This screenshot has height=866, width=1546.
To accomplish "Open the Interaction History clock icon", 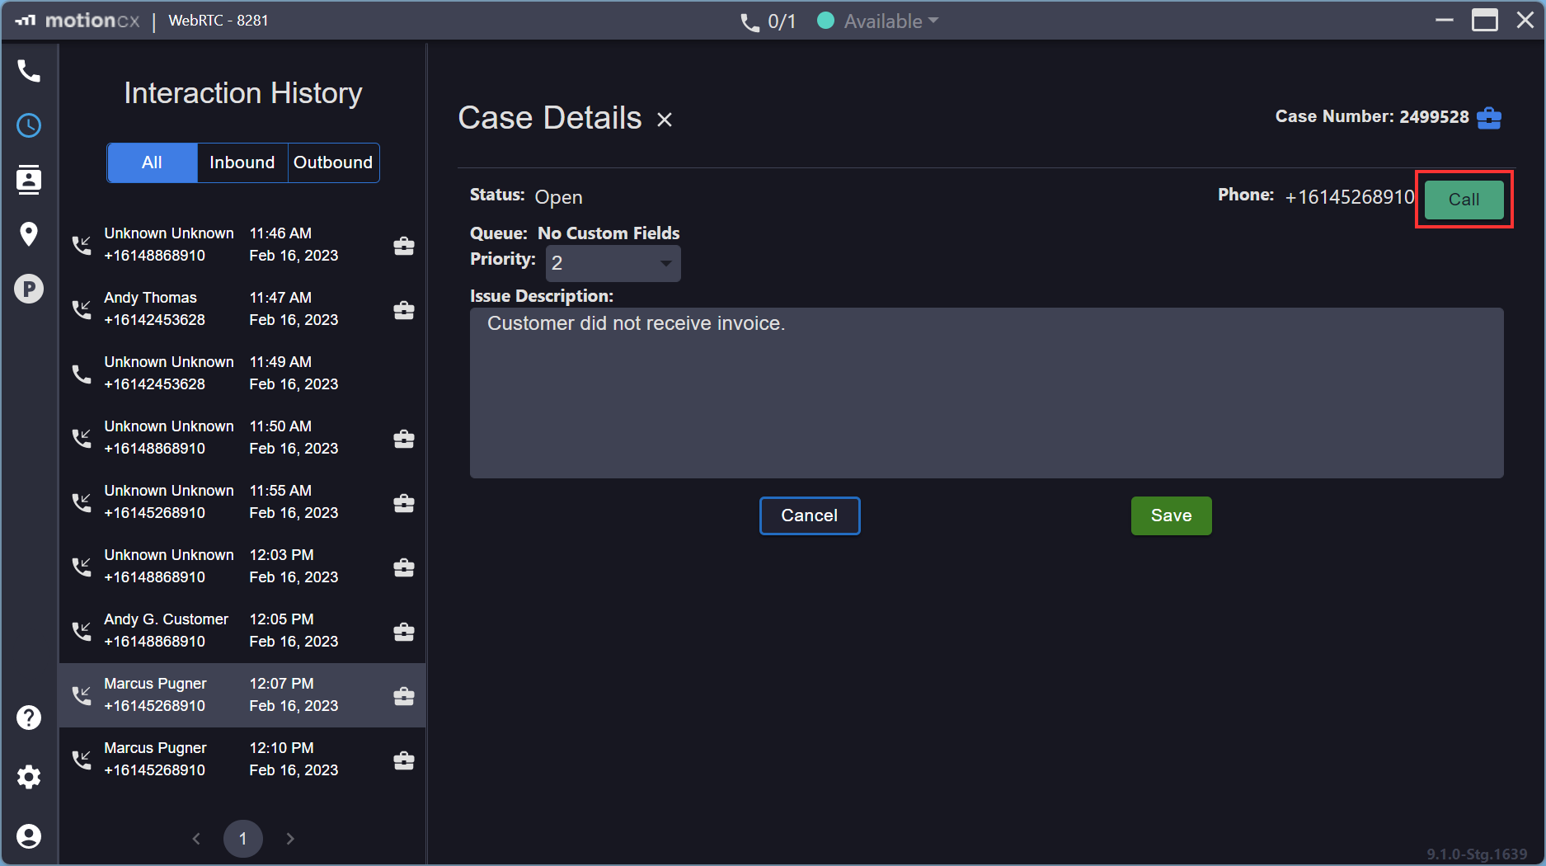I will pyautogui.click(x=29, y=125).
